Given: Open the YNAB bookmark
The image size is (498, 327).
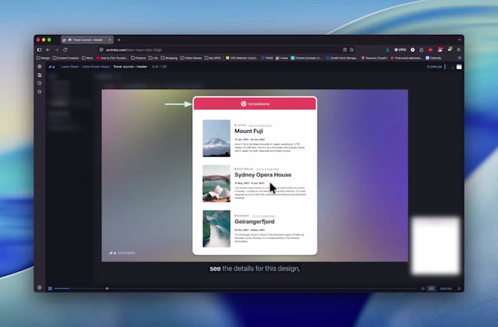Looking at the screenshot, I should coord(267,58).
